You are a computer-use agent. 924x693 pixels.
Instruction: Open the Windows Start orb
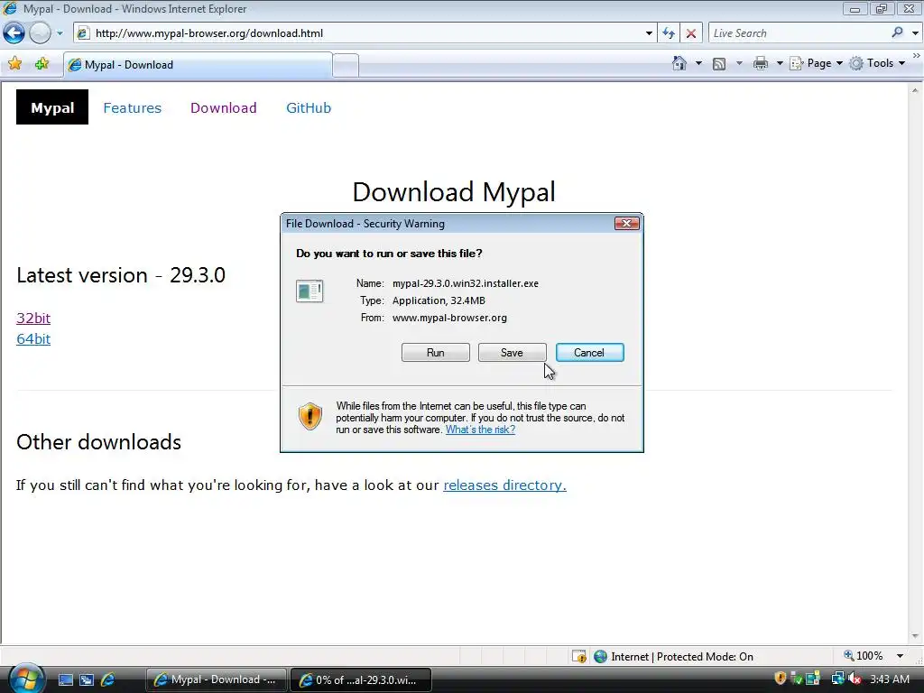point(26,679)
